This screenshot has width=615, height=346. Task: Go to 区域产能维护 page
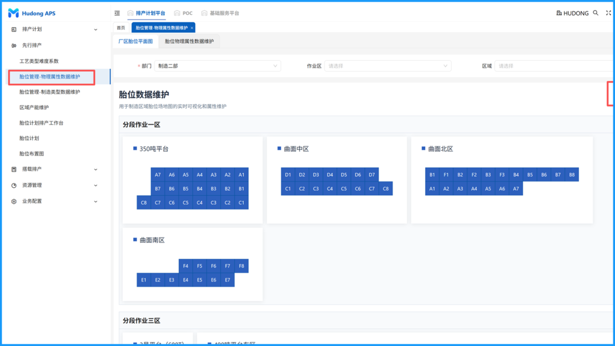[34, 108]
